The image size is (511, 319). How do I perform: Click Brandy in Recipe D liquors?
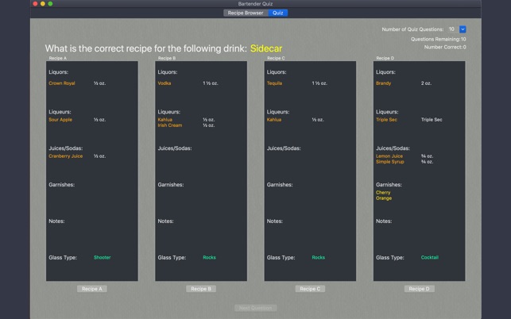(x=383, y=83)
